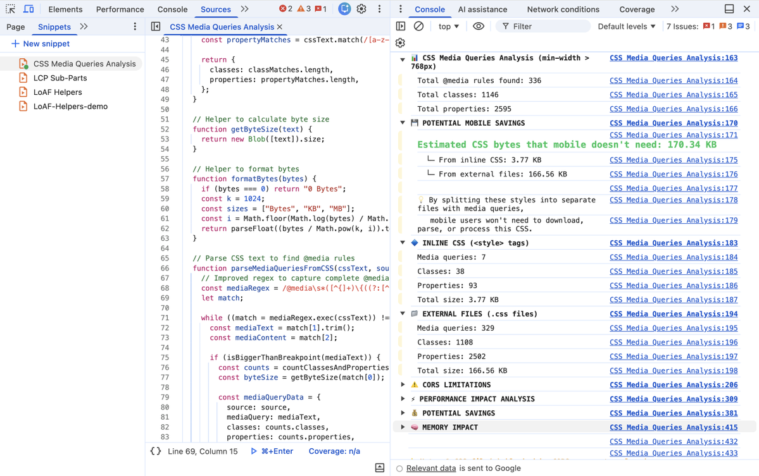Toggle the navigator sidebar icon beside file tab
This screenshot has width=759, height=476.
click(155, 27)
